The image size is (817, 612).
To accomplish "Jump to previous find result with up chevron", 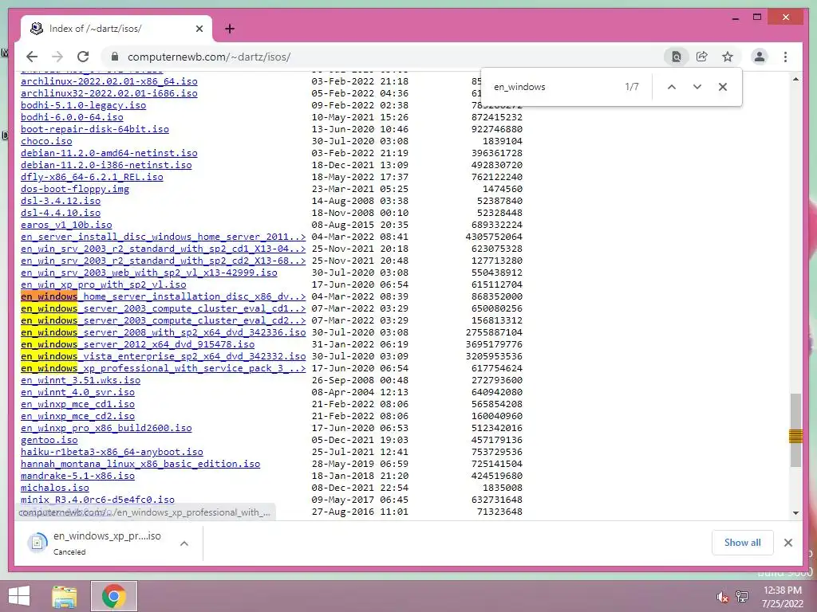I will click(672, 87).
